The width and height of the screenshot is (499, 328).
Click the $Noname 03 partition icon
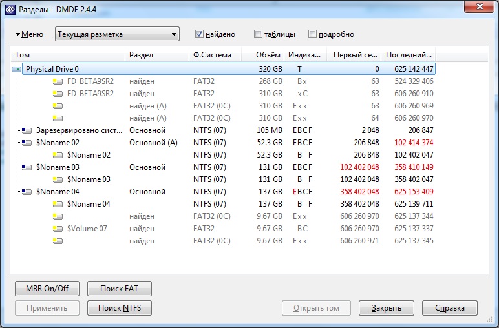point(27,167)
